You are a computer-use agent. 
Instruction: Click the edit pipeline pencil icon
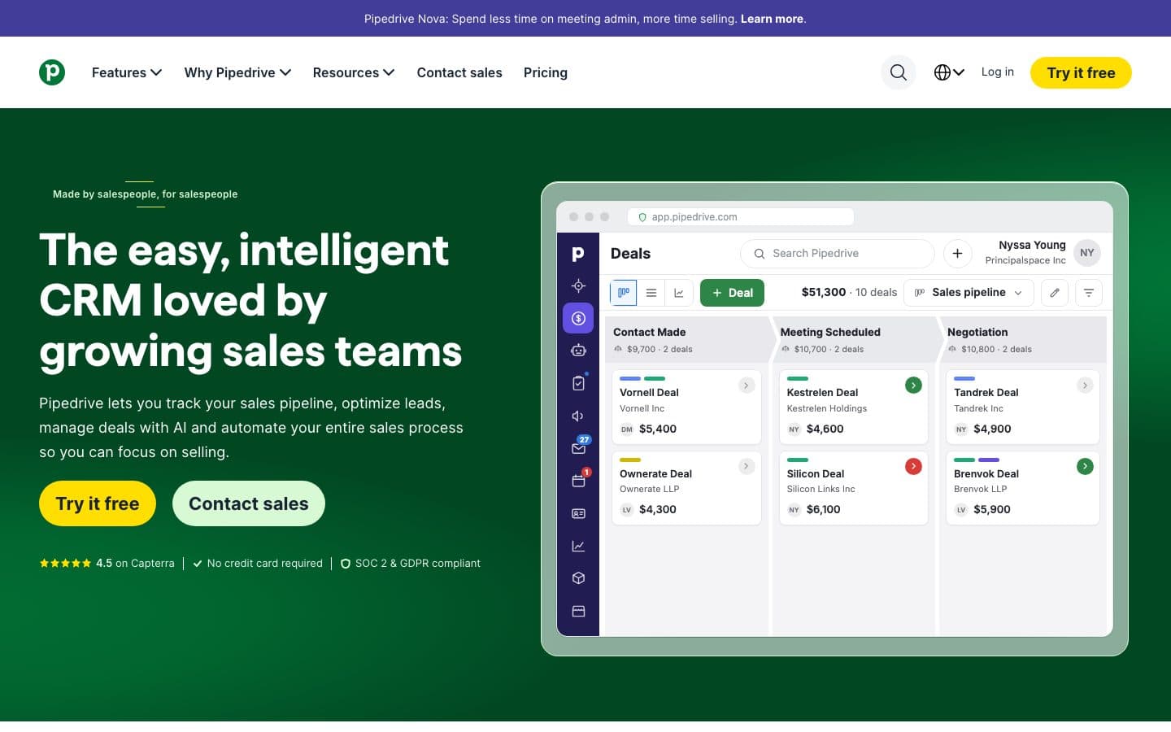(x=1055, y=293)
